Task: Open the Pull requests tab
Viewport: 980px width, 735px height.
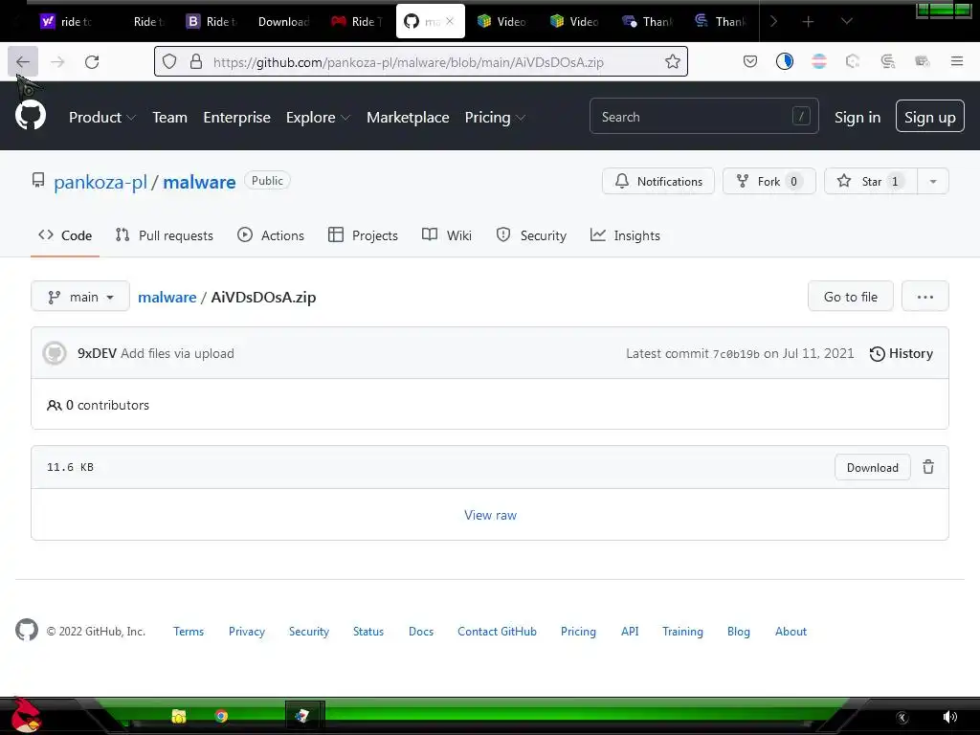Action: click(x=165, y=235)
